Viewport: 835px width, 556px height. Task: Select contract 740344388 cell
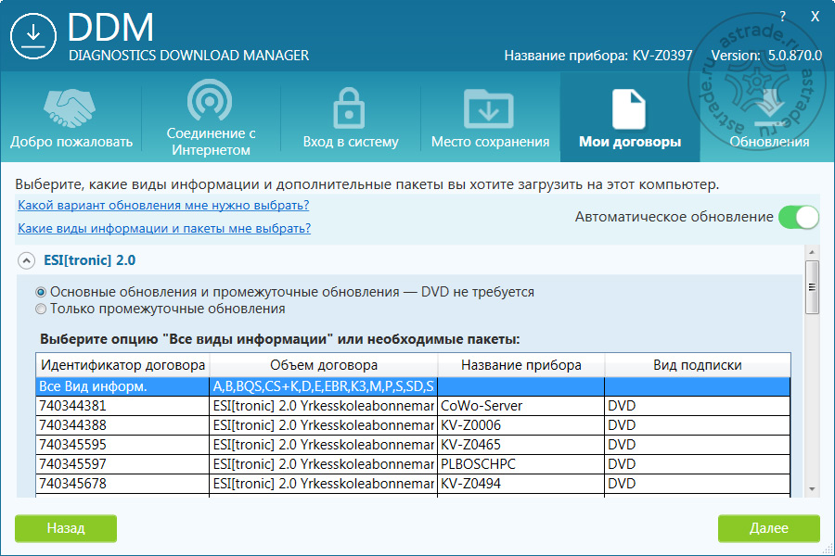[122, 425]
